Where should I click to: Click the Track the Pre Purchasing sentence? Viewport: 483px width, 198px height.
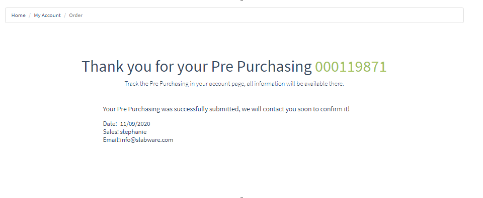point(234,84)
